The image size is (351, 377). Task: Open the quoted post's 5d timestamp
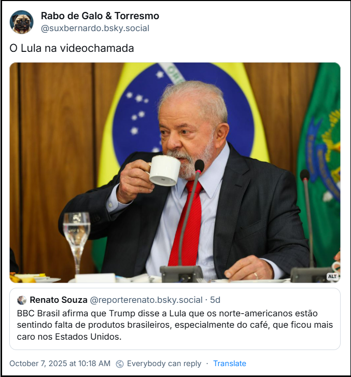[x=215, y=300]
